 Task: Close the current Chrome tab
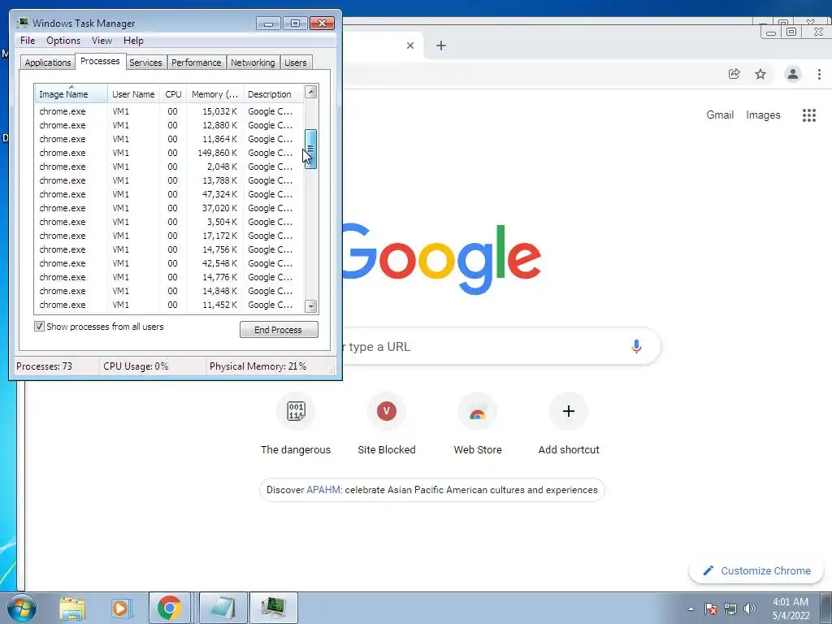tap(410, 45)
